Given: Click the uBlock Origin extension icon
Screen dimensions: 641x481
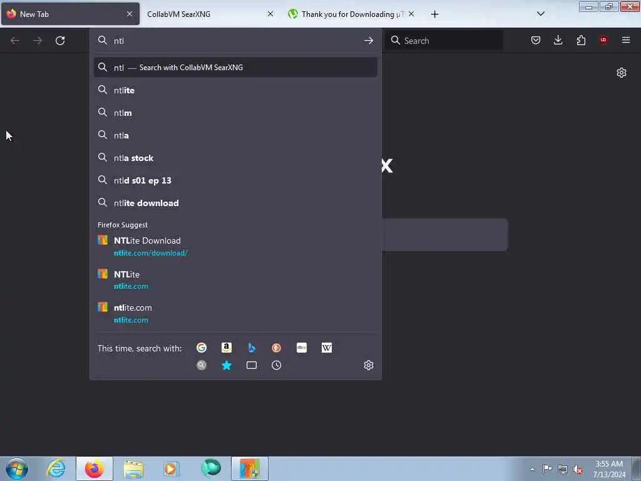Looking at the screenshot, I should pyautogui.click(x=603, y=40).
